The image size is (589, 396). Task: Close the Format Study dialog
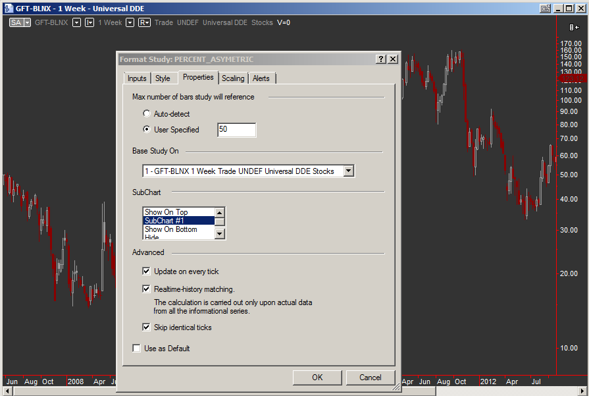click(x=393, y=59)
